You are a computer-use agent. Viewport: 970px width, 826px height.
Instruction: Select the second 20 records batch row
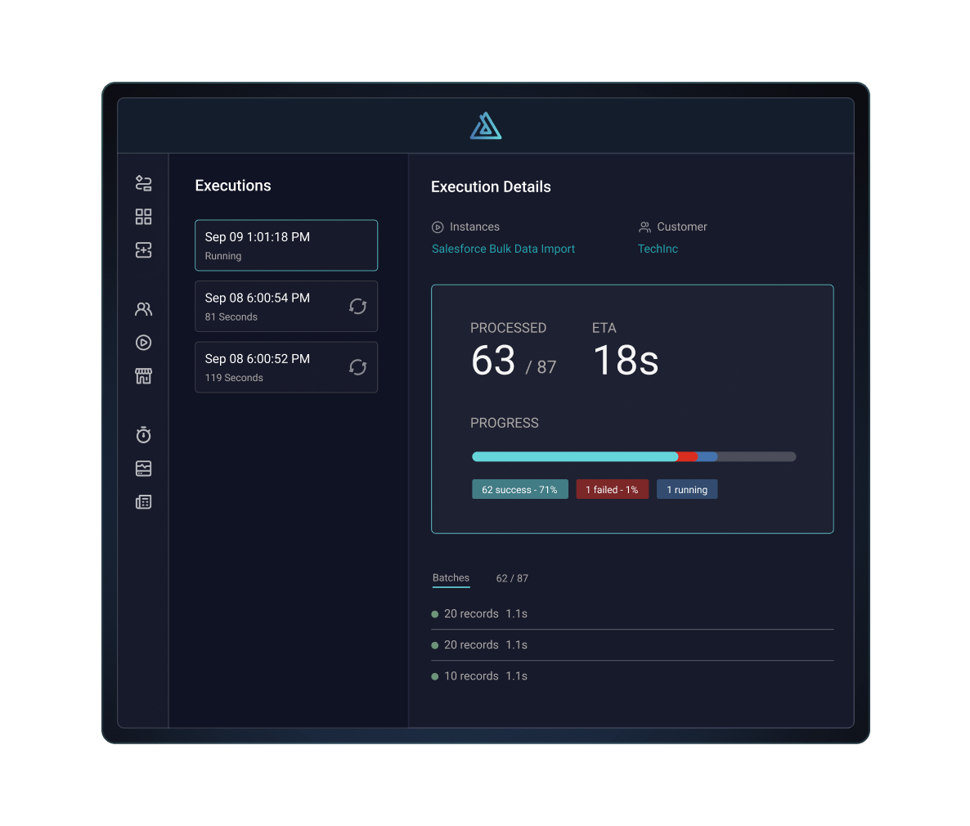(632, 644)
